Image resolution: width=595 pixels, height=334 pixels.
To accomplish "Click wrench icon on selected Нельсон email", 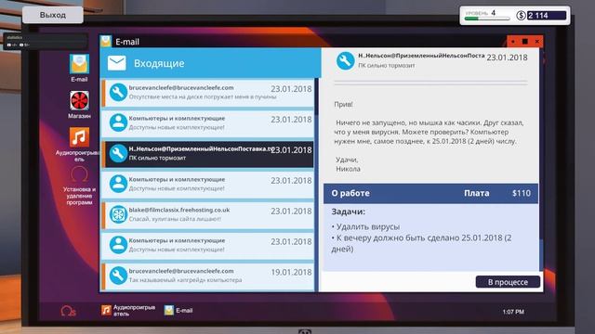I will tap(118, 153).
